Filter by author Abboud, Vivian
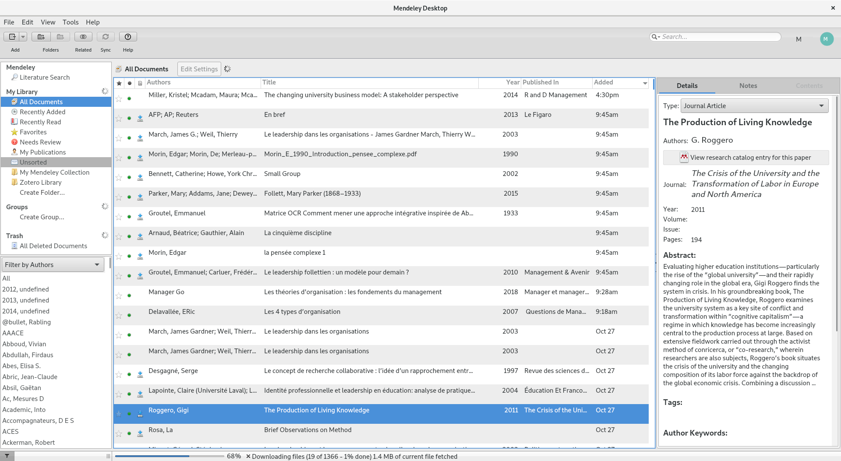The height and width of the screenshot is (461, 841). pyautogui.click(x=24, y=344)
